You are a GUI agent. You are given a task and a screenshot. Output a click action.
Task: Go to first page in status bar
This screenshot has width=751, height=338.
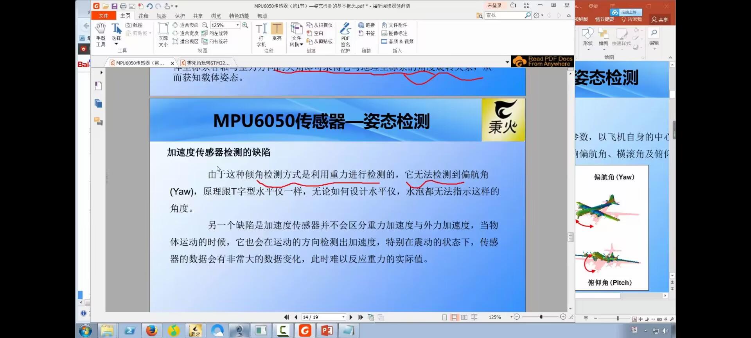coord(286,317)
